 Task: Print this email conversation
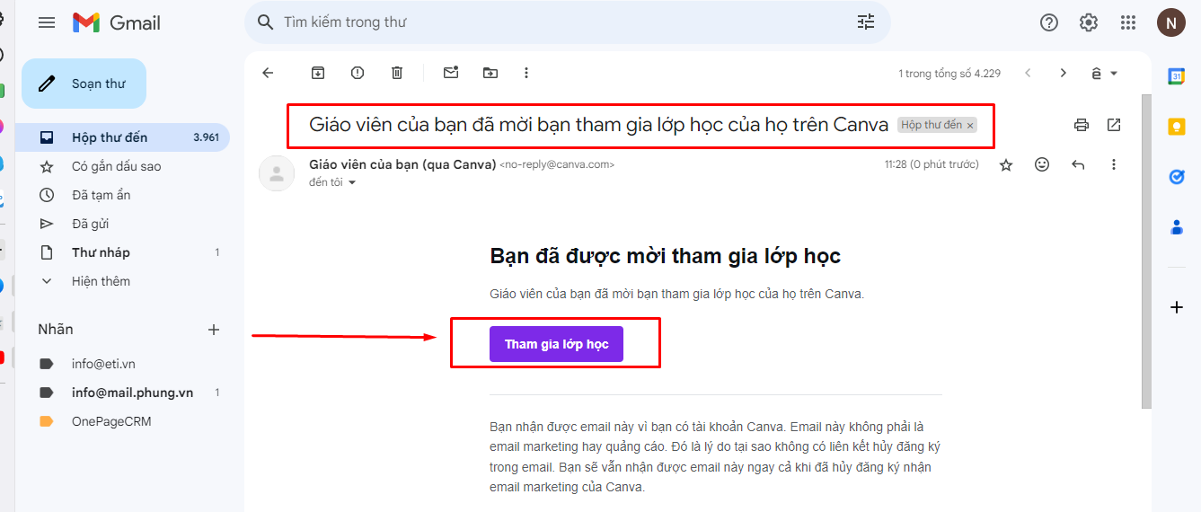click(1082, 125)
